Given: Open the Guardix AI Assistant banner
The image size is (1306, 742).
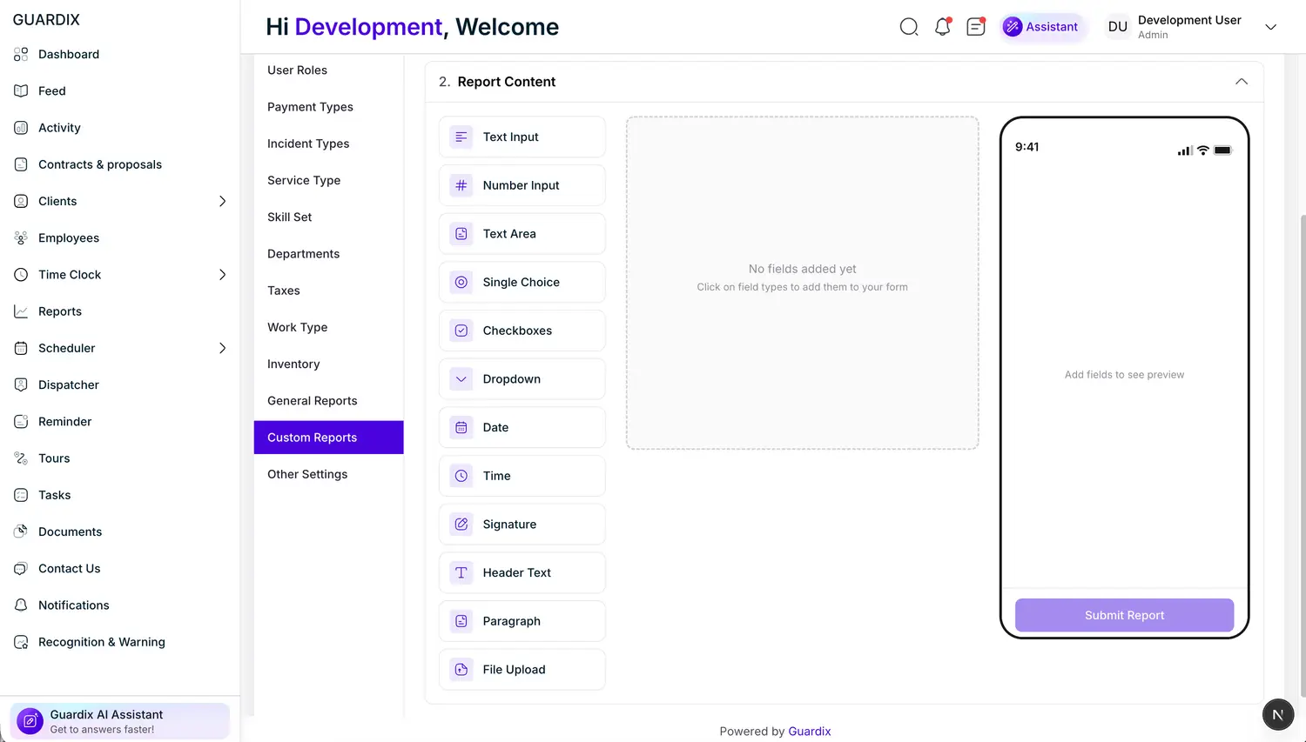Looking at the screenshot, I should click(x=120, y=721).
